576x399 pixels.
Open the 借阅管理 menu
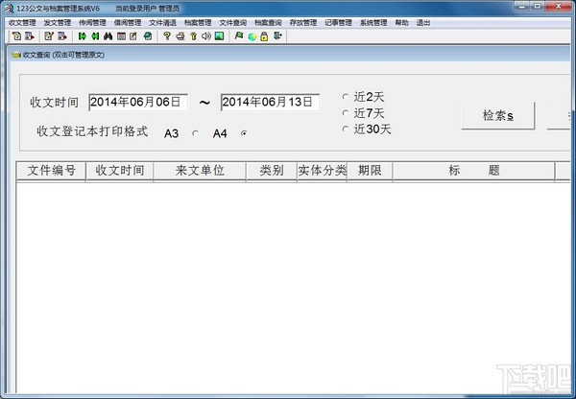128,23
